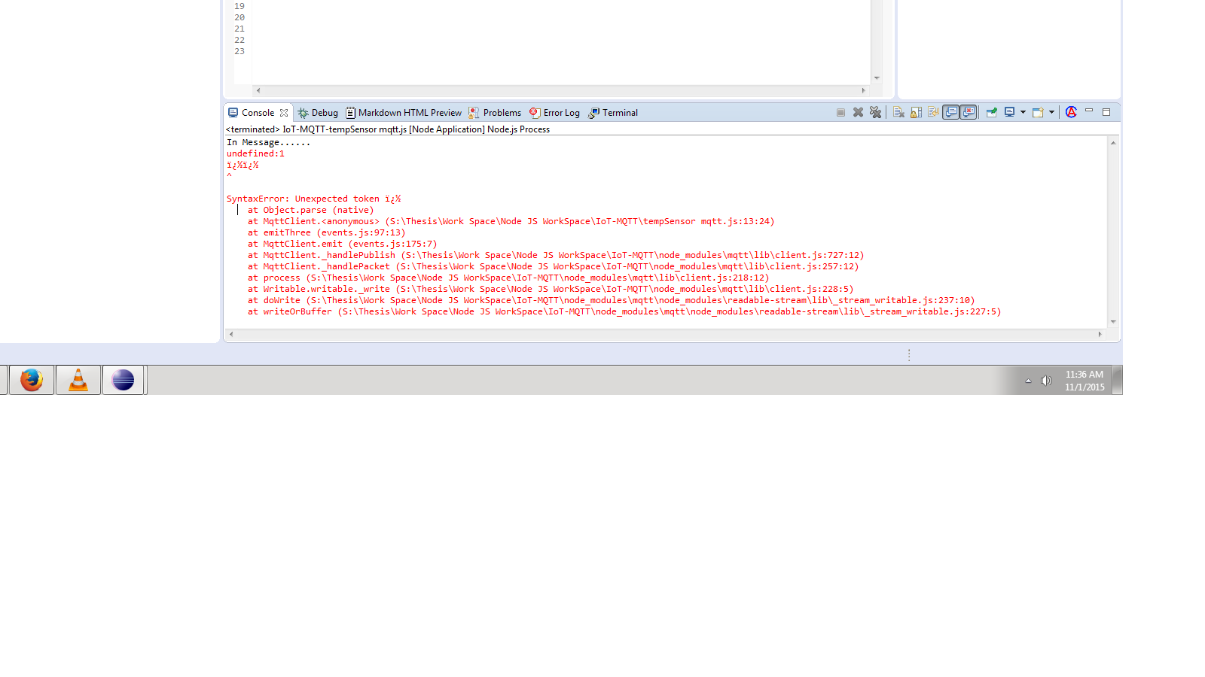Click the system tray volume icon
Viewport: 1205px width, 677px height.
click(x=1046, y=381)
